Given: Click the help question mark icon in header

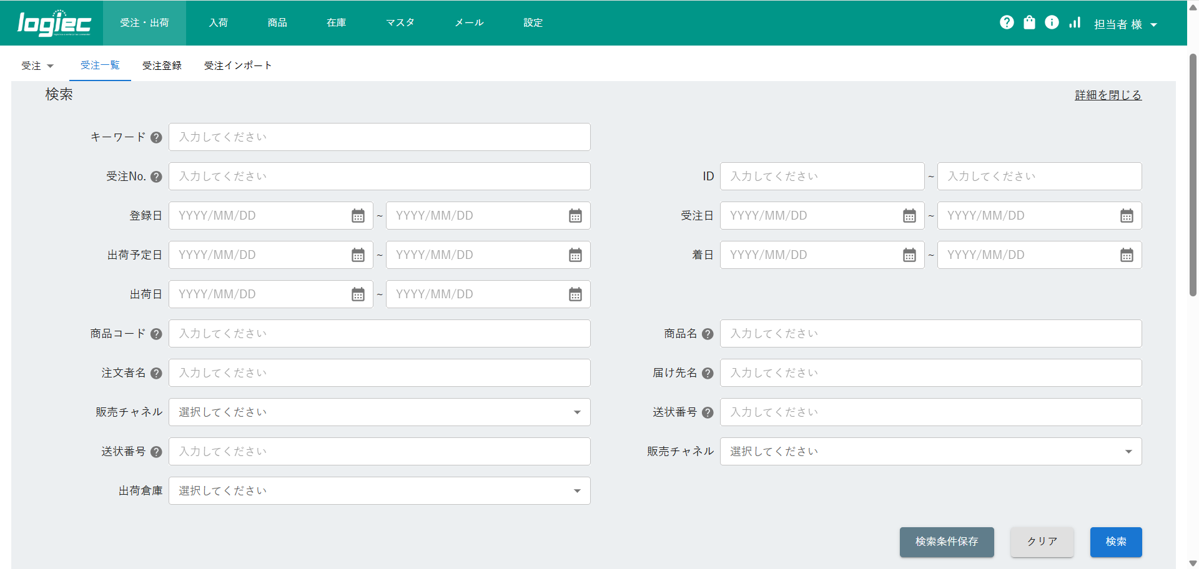Looking at the screenshot, I should click(1007, 22).
